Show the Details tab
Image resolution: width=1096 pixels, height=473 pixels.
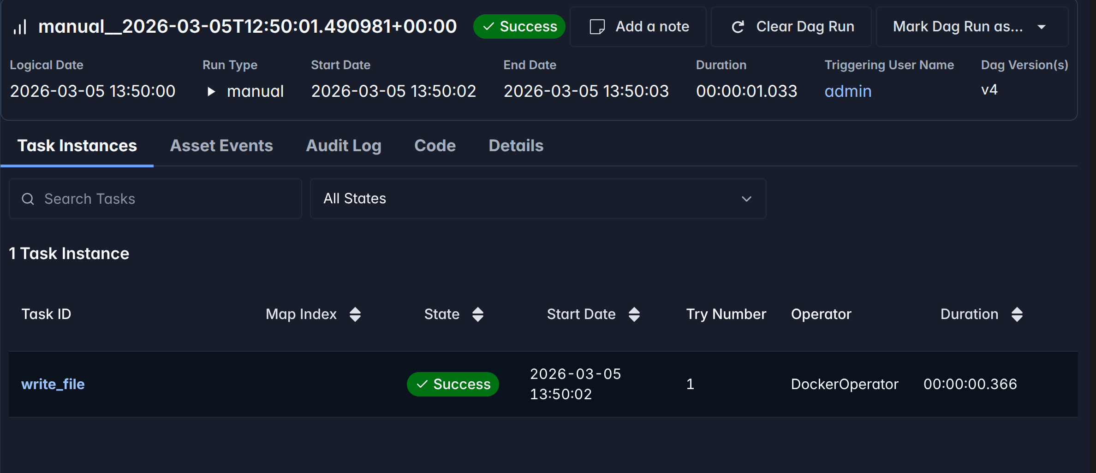[x=516, y=146]
